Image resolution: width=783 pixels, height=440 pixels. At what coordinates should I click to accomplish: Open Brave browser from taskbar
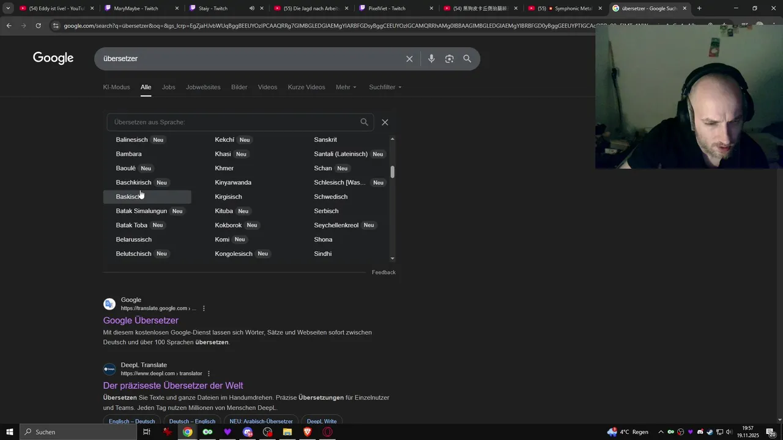pos(307,432)
